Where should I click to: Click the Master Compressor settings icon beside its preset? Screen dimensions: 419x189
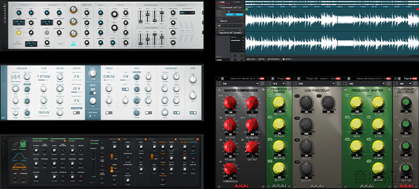coord(263,84)
